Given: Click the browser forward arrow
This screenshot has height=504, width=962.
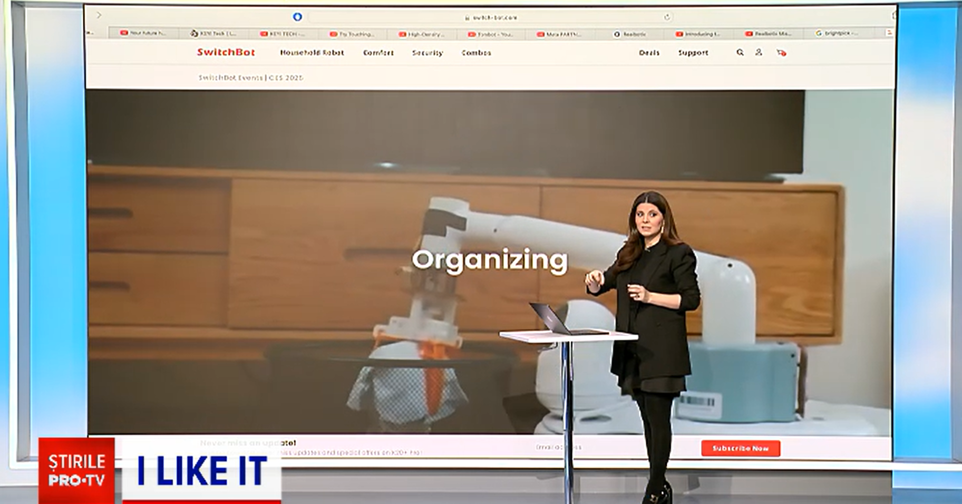Looking at the screenshot, I should tap(99, 15).
